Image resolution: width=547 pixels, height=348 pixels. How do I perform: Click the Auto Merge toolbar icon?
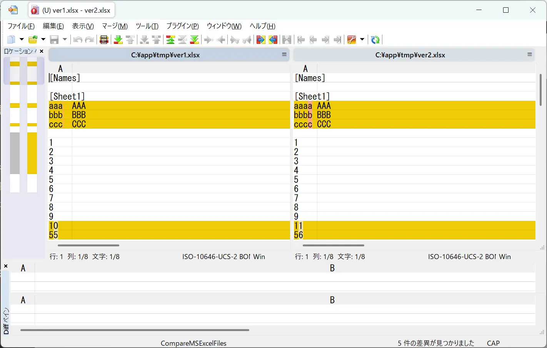(287, 40)
